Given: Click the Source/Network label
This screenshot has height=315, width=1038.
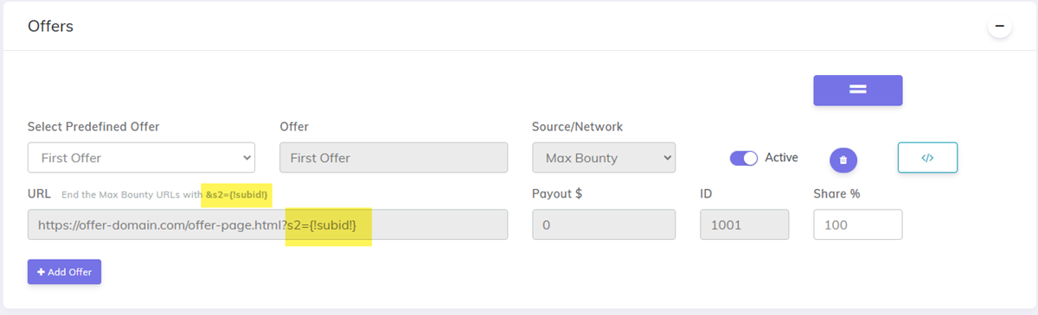Looking at the screenshot, I should [x=577, y=127].
